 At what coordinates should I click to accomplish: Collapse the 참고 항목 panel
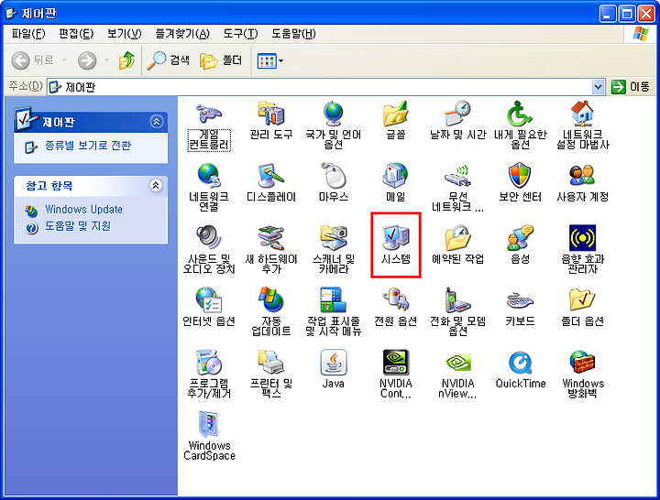pos(156,186)
